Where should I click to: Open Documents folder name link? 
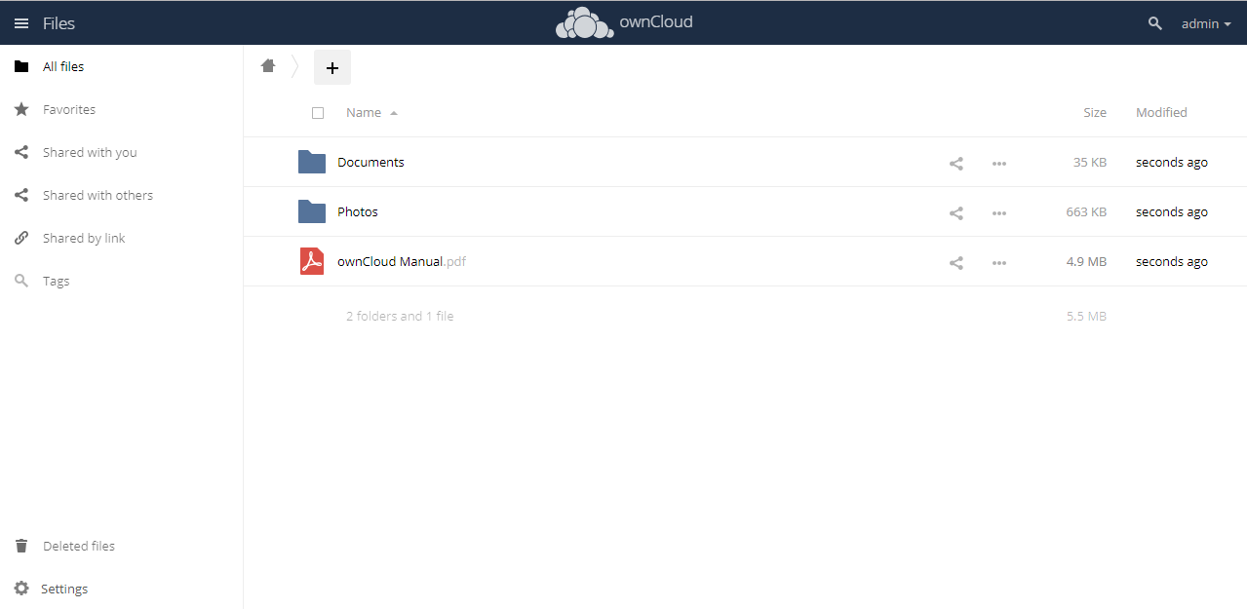(370, 163)
